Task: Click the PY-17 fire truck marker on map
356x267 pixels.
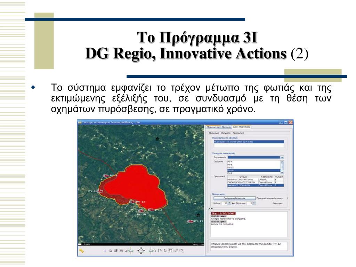Action: pyautogui.click(x=190, y=221)
